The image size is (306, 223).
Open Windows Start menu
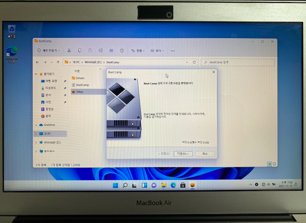pyautogui.click(x=115, y=185)
